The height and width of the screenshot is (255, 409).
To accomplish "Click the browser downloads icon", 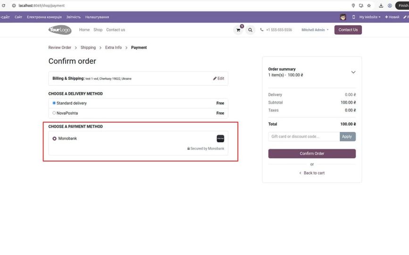I will [x=381, y=6].
